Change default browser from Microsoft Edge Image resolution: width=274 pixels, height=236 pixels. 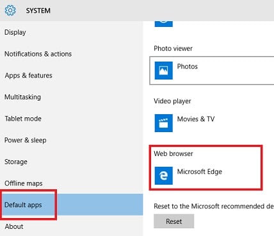pyautogui.click(x=212, y=176)
